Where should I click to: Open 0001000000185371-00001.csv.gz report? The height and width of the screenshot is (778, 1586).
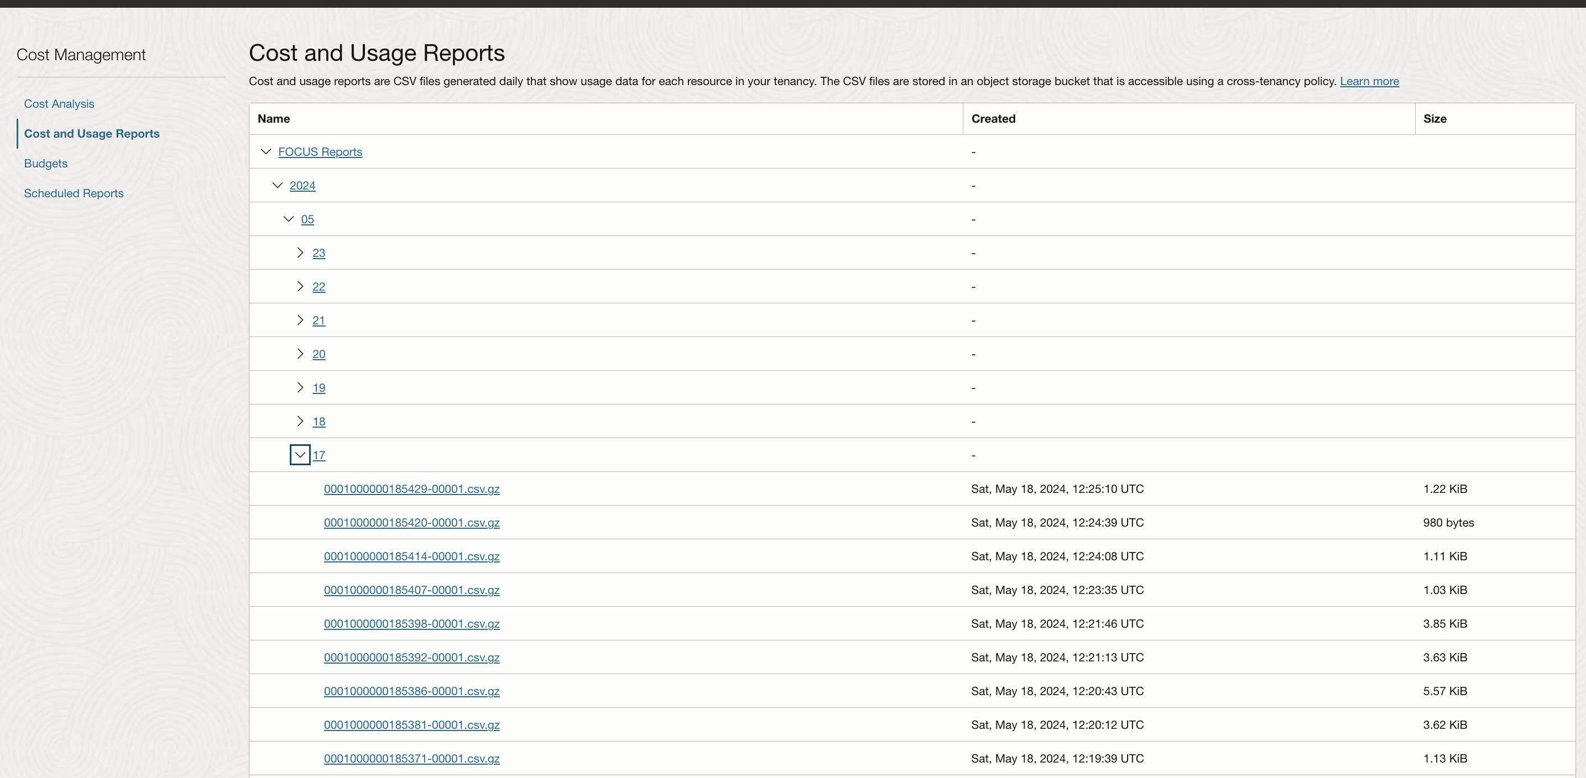411,758
